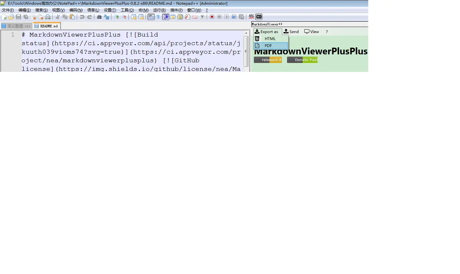
Task: Open the ? help menu in menu bar
Action: pyautogui.click(x=206, y=10)
